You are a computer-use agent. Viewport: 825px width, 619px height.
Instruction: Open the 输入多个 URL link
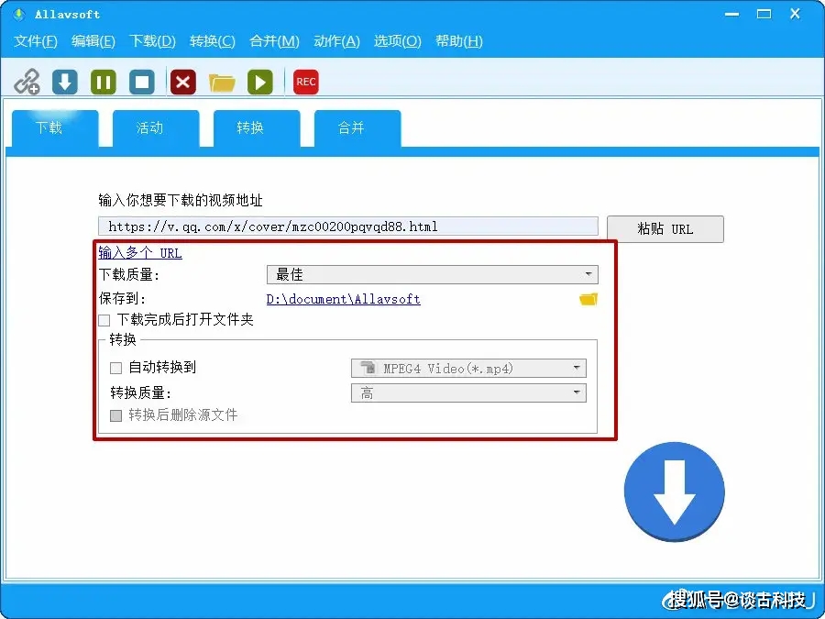pos(139,253)
